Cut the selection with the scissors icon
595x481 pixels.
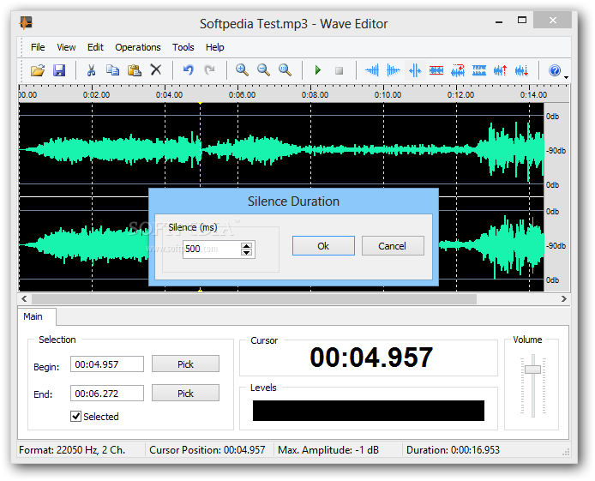click(x=91, y=70)
